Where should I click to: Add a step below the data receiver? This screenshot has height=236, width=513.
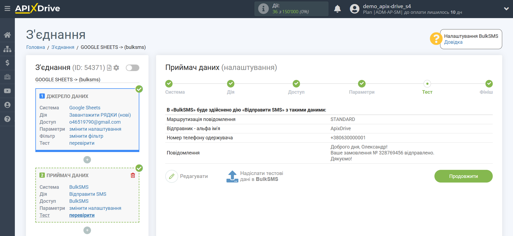click(87, 230)
